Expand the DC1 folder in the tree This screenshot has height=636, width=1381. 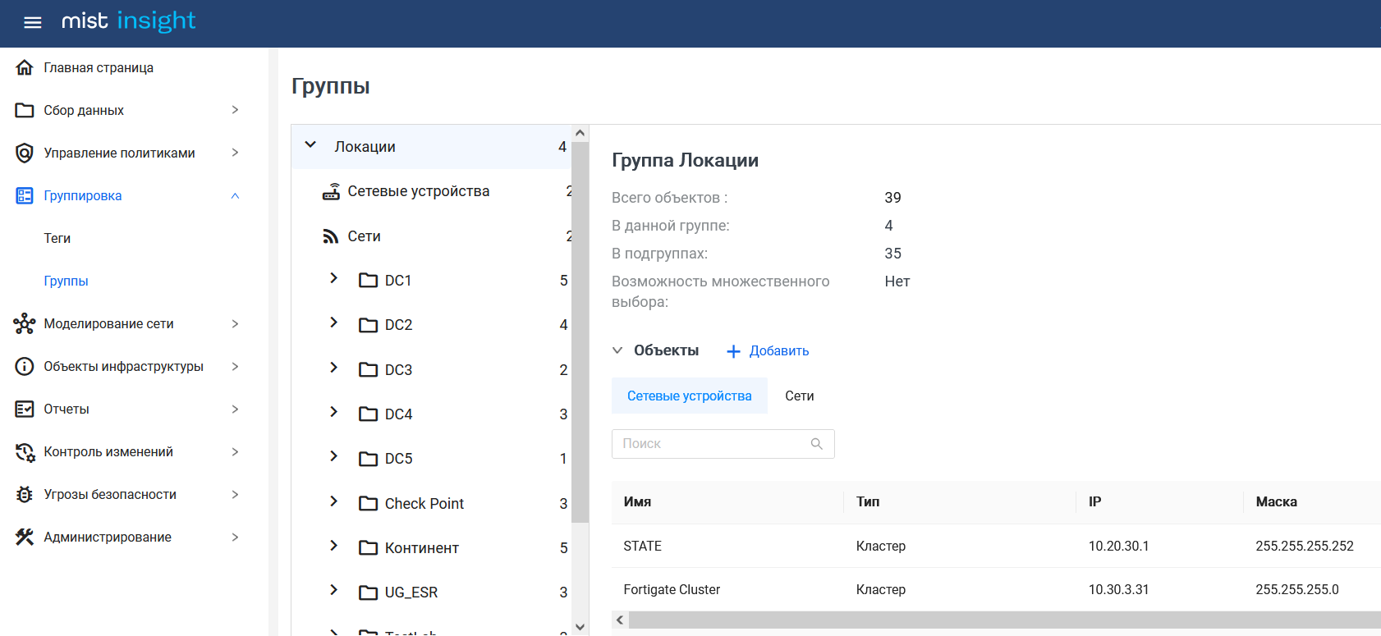[x=333, y=278]
